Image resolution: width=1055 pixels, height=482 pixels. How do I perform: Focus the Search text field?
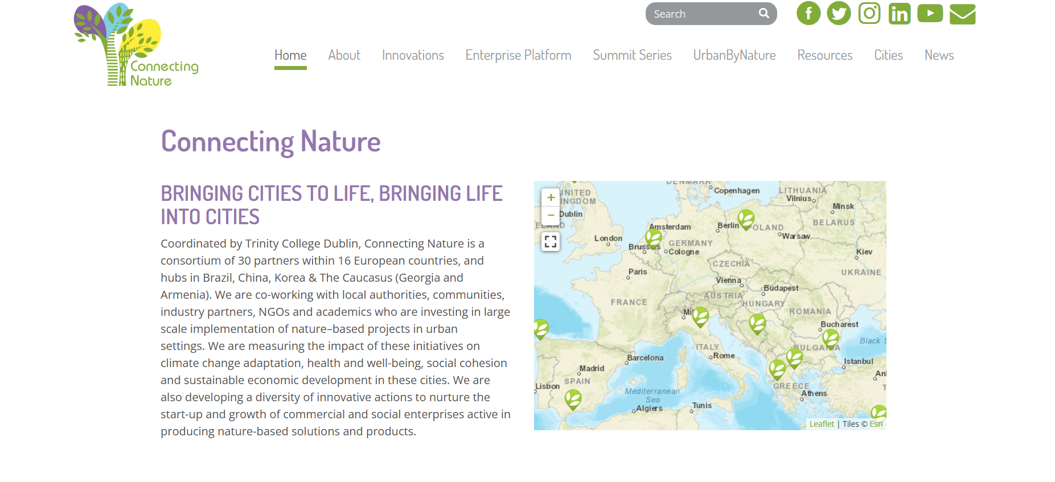(703, 14)
